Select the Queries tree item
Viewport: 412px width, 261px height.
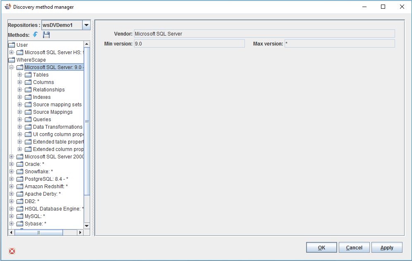[42, 120]
